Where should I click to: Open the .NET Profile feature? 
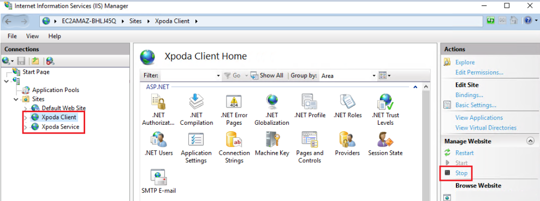310,106
